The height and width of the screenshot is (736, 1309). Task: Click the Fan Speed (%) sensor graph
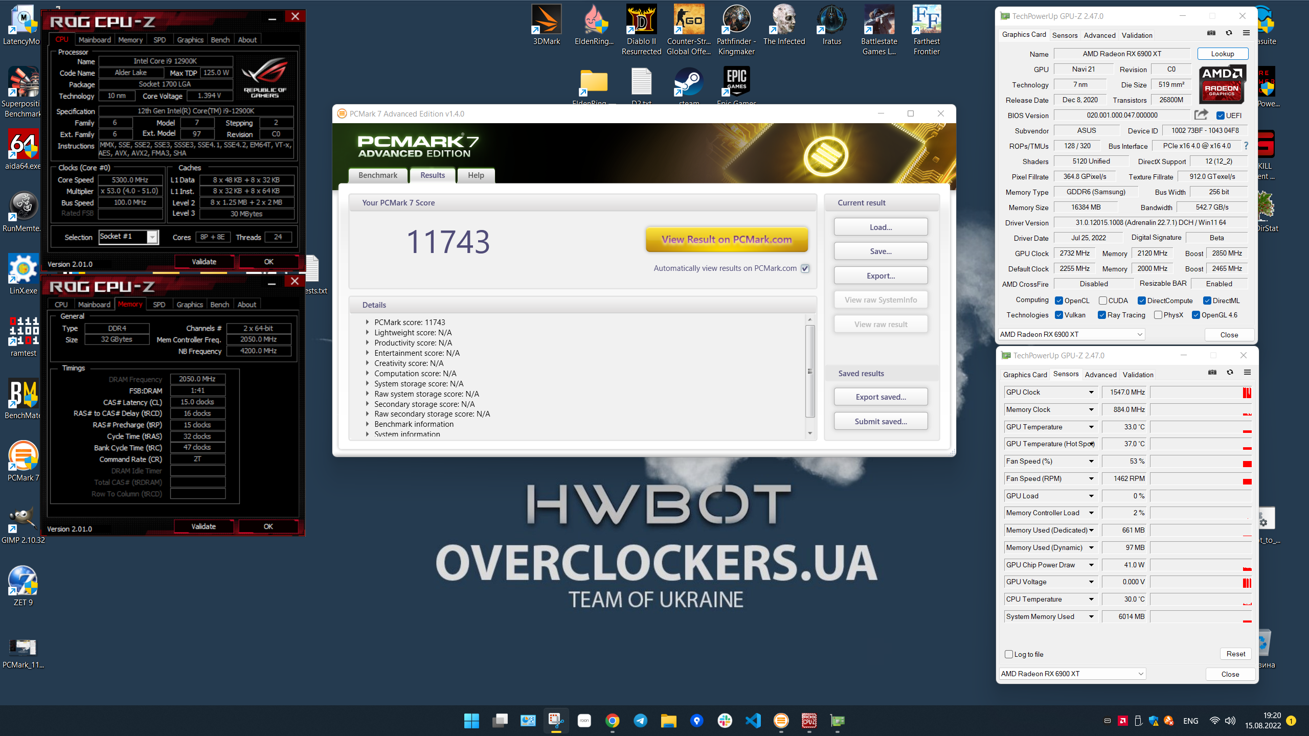tap(1201, 462)
